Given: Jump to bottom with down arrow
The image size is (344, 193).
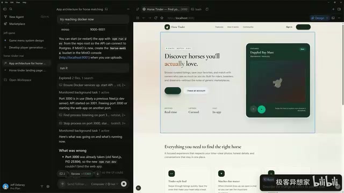Looking at the screenshot, I should tap(98, 174).
